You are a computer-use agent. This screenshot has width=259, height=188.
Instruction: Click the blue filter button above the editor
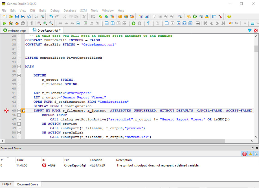pos(249,30)
